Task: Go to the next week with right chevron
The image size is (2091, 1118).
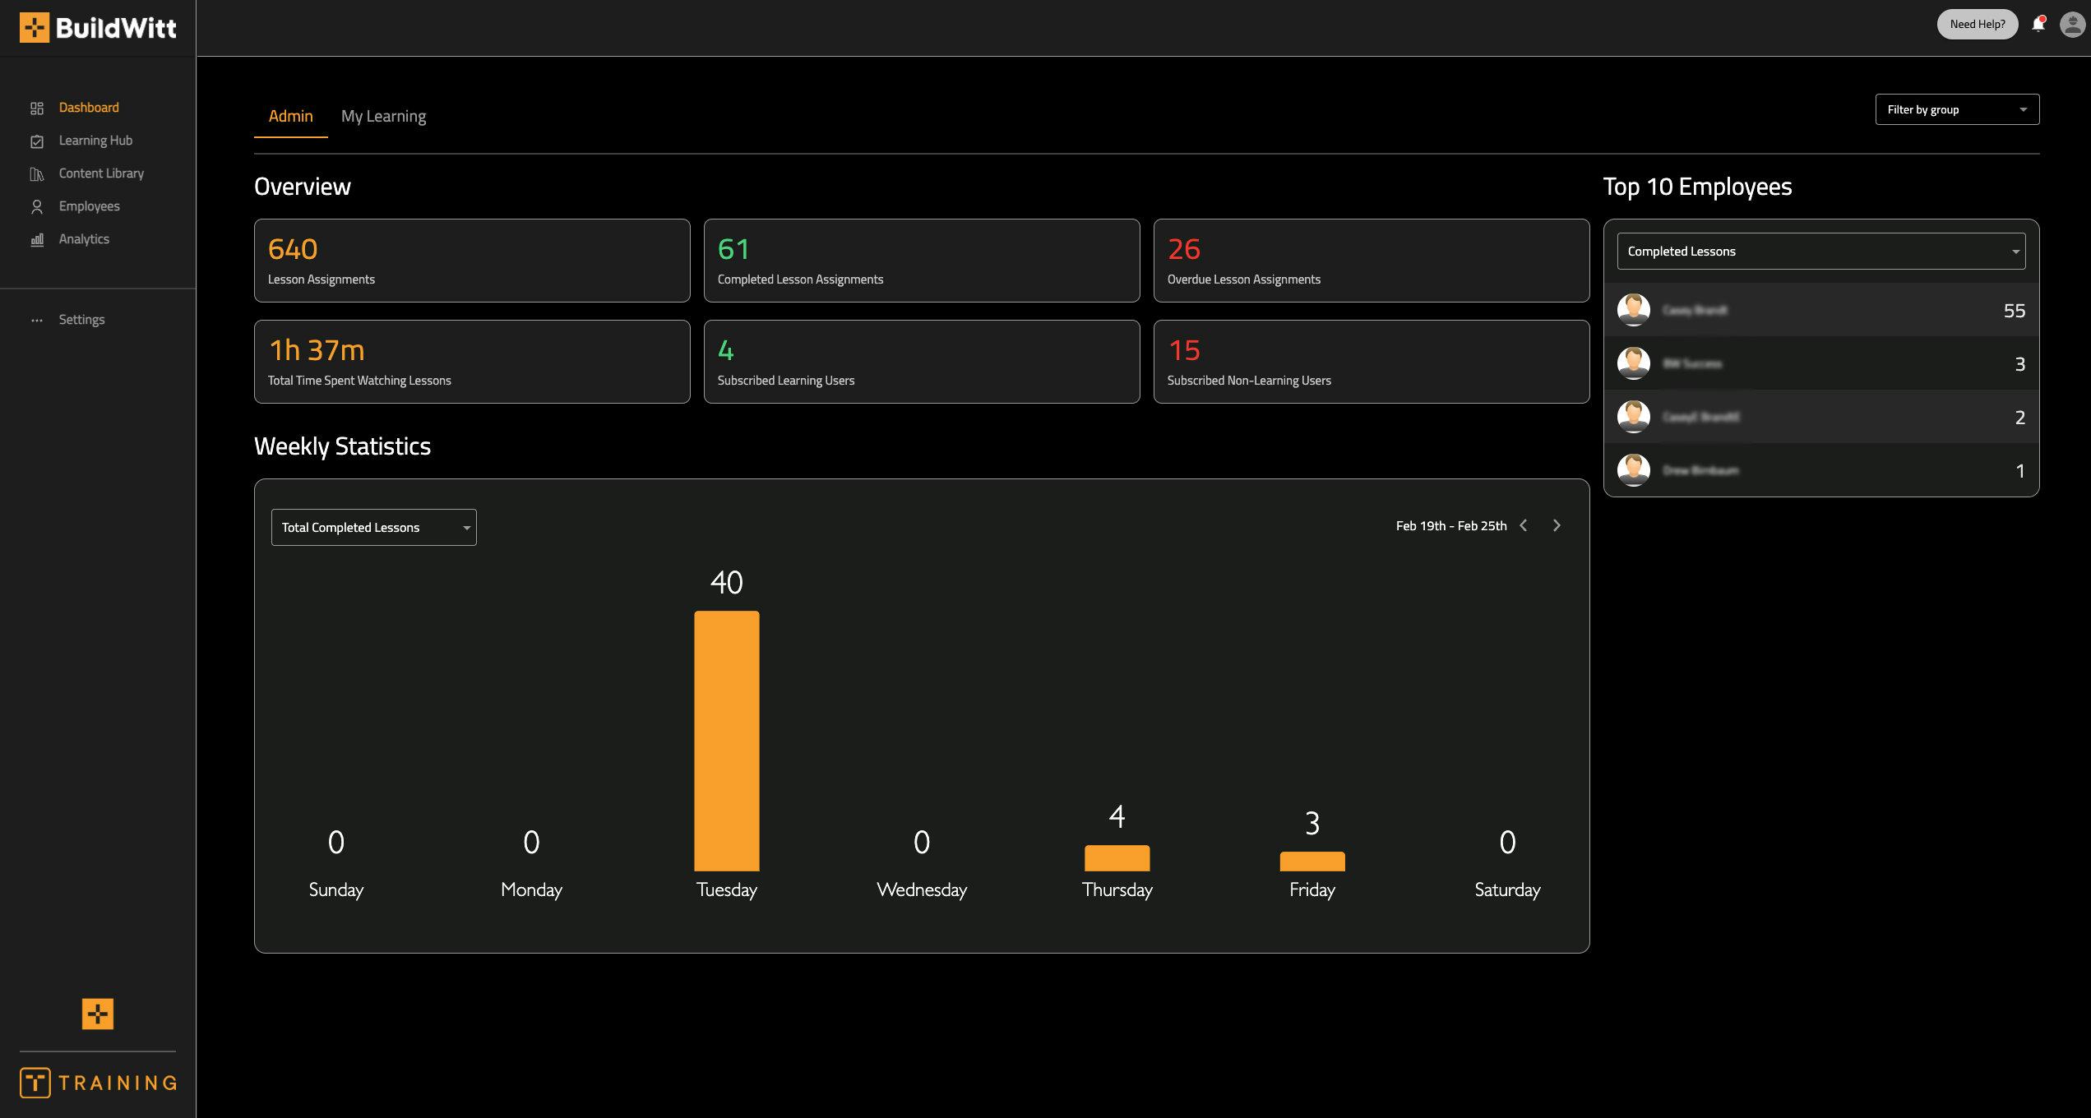Action: coord(1557,525)
